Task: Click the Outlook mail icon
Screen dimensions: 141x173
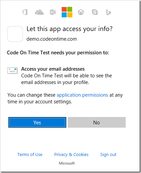Action: coord(53,12)
